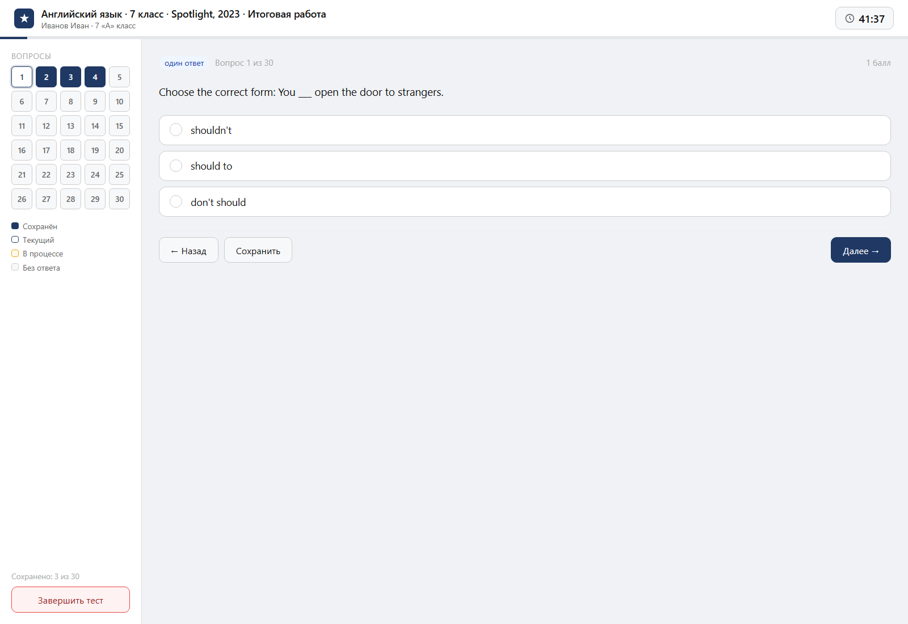Select the "shouldn't" answer option

click(525, 130)
